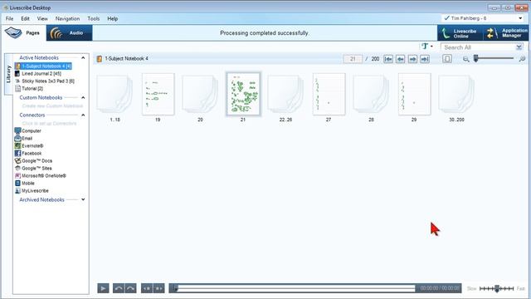Click the Search All input field

pos(478,47)
